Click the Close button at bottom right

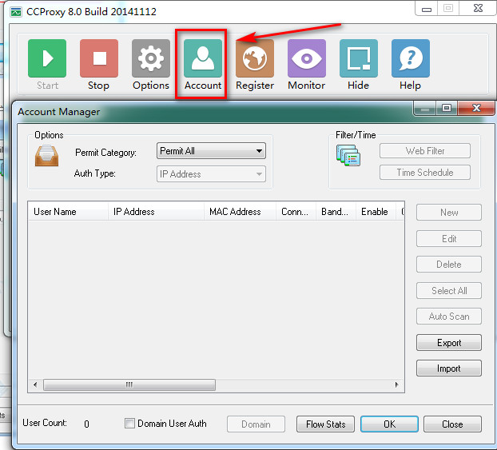click(452, 424)
